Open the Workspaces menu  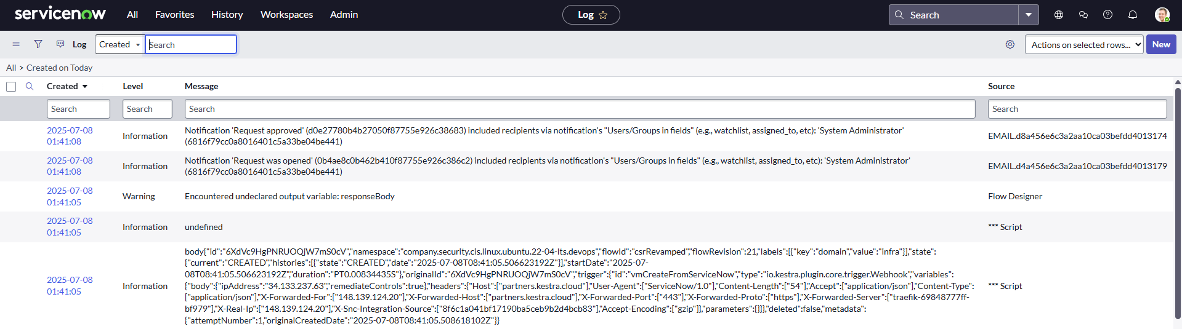286,15
